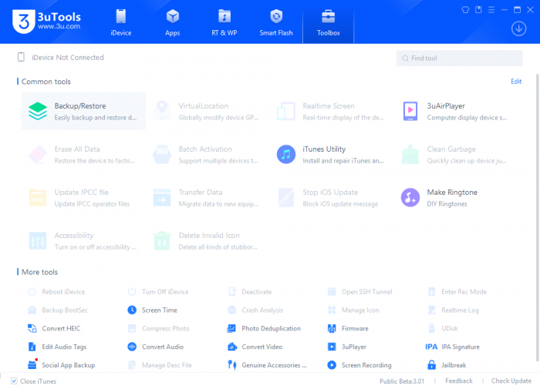Launch the iTunes Utility music icon

[286, 154]
